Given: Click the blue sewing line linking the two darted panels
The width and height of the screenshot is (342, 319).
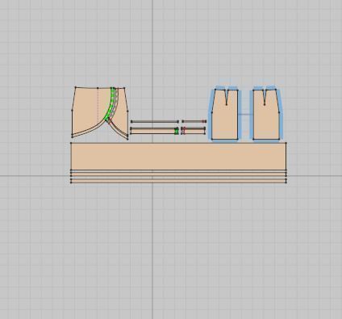Looking at the screenshot, I should [246, 115].
